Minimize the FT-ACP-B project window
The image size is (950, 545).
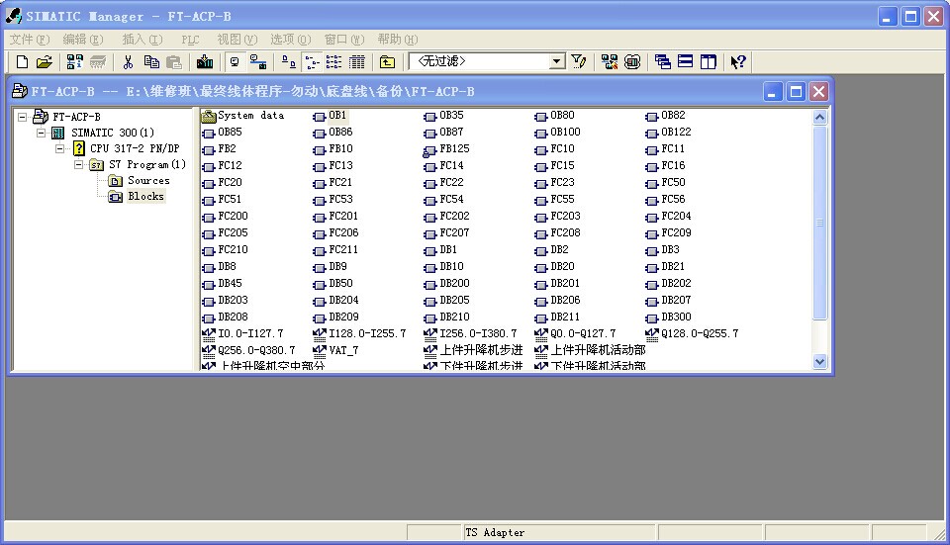click(x=772, y=92)
